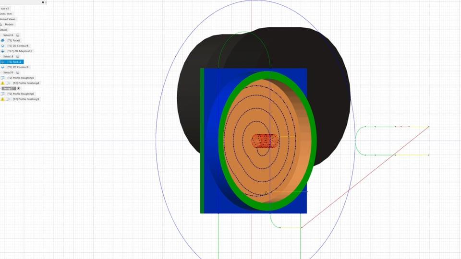Click the browser panel options dot

click(x=43, y=2)
